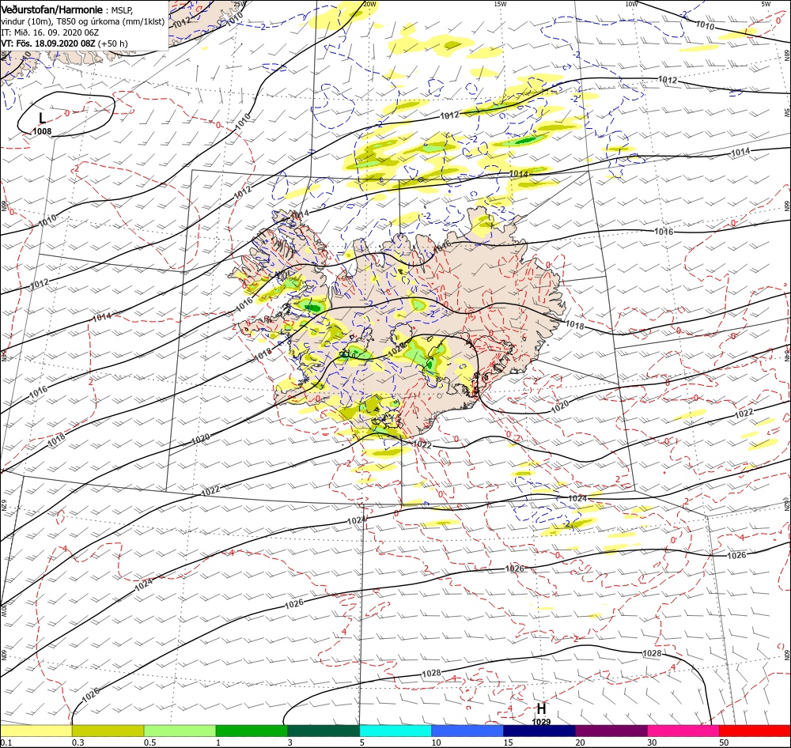
Task: Choose the navy 15–20 mm legend swatch
Action: (539, 731)
